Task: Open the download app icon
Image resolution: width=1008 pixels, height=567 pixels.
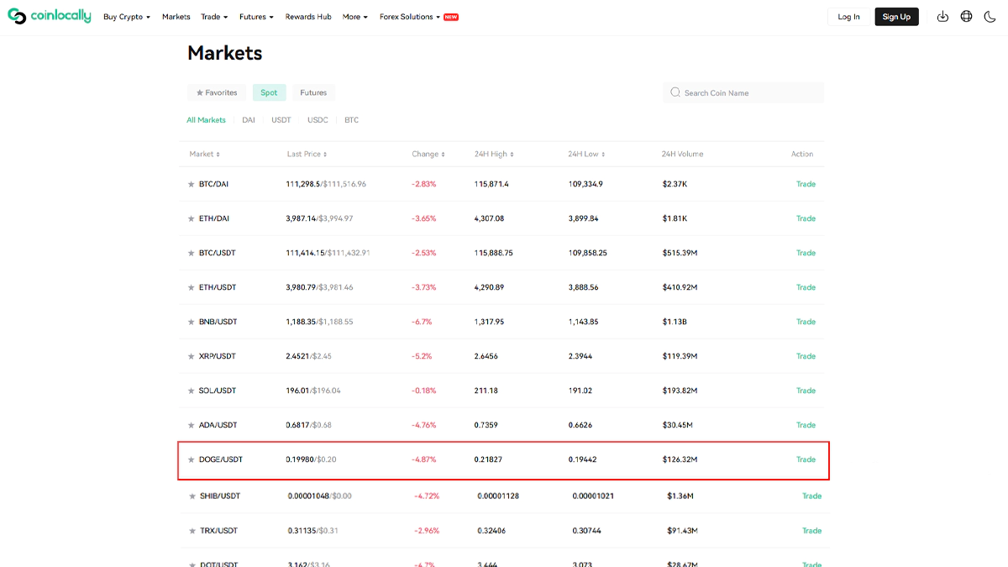Action: tap(942, 17)
